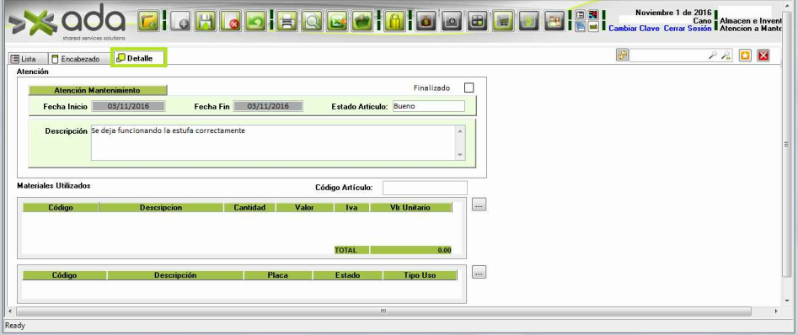Open the materials lookup ellipsis button

point(479,205)
